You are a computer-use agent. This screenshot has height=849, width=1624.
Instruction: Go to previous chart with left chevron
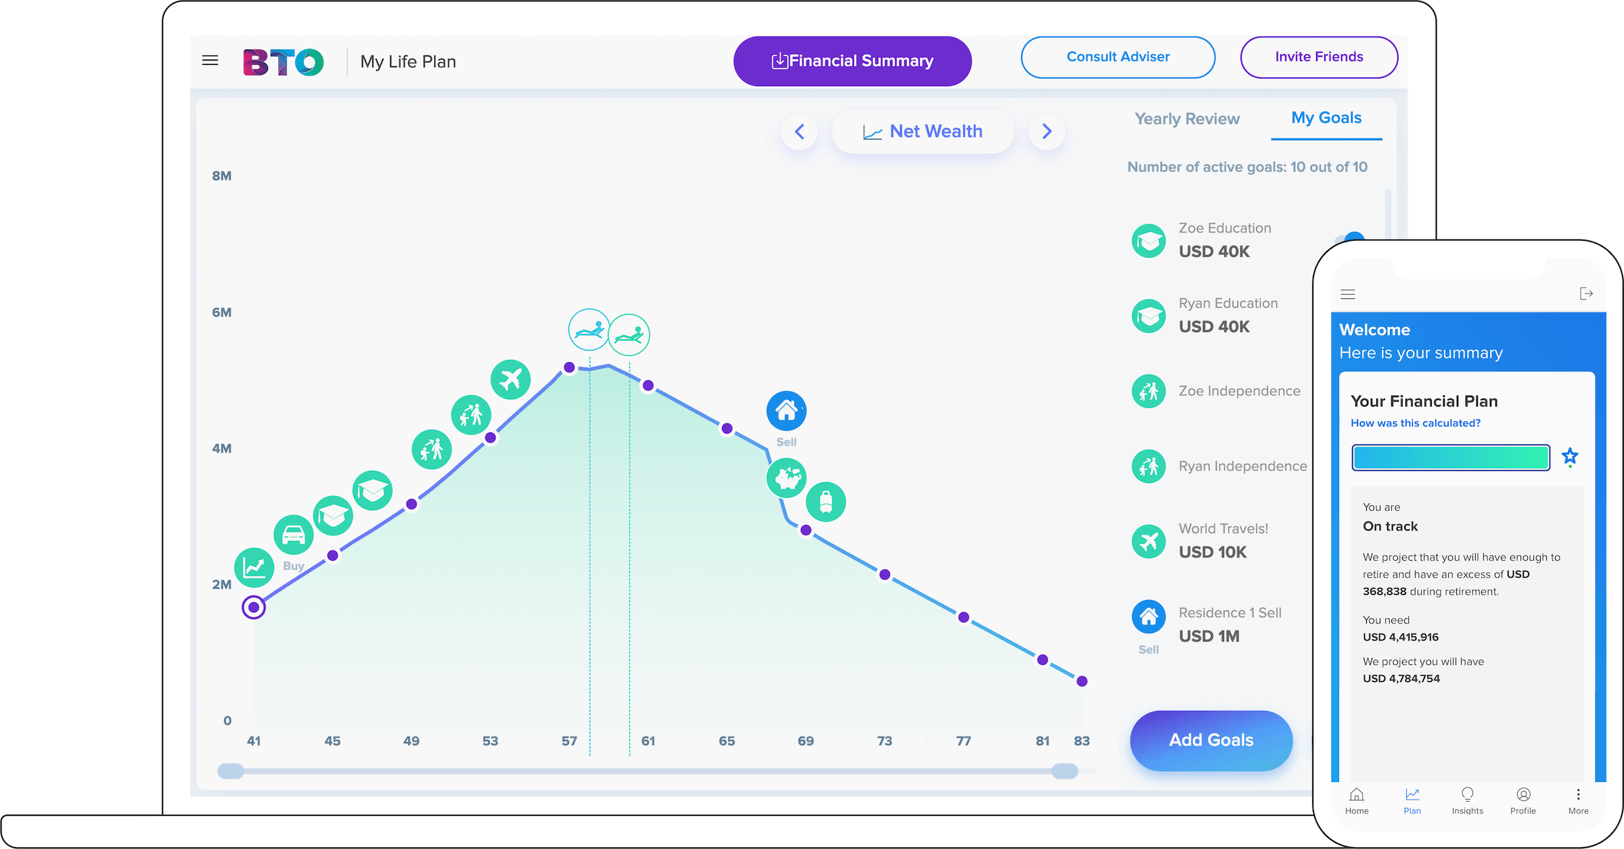pos(799,131)
